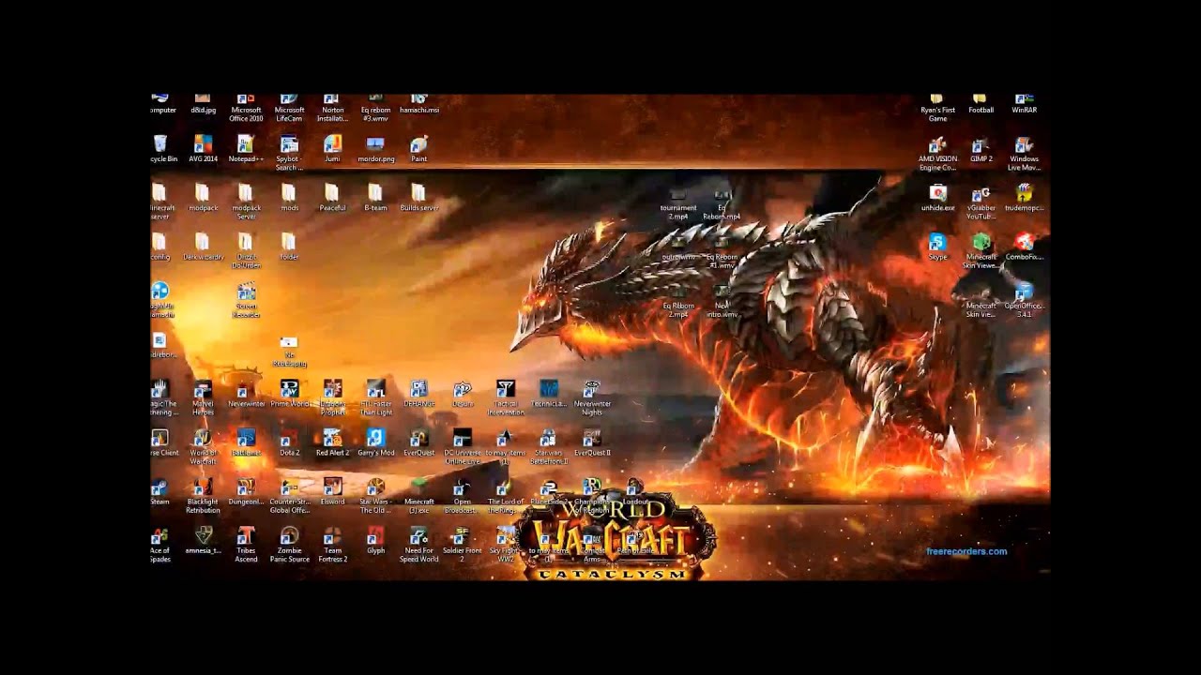Launch the Team Fortress 2 shortcut

[x=332, y=544]
